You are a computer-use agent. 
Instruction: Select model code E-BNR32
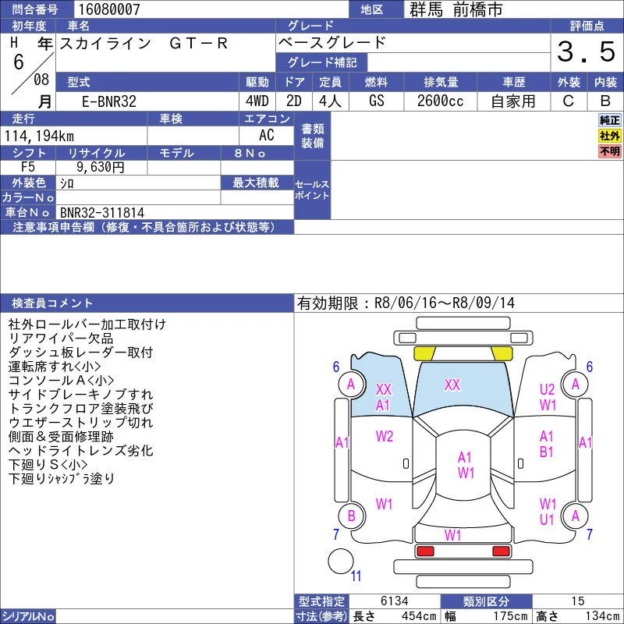tap(109, 101)
